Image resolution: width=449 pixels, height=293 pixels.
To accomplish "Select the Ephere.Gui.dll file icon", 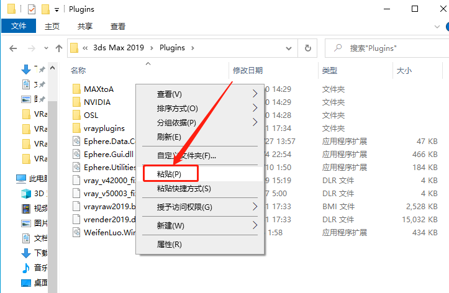I will pyautogui.click(x=76, y=154).
